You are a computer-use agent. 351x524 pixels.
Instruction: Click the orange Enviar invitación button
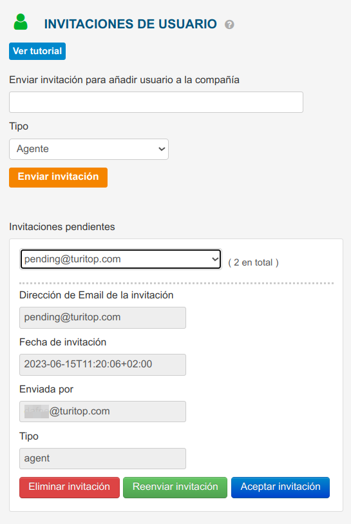(58, 177)
